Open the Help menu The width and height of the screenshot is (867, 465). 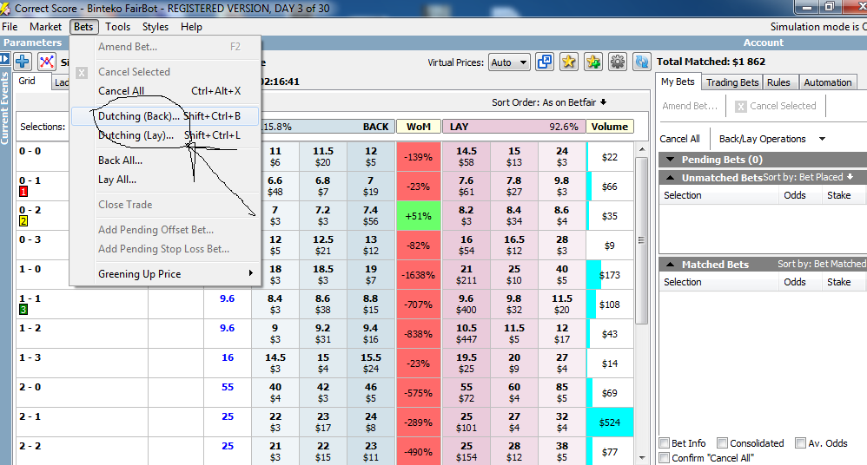click(x=191, y=27)
